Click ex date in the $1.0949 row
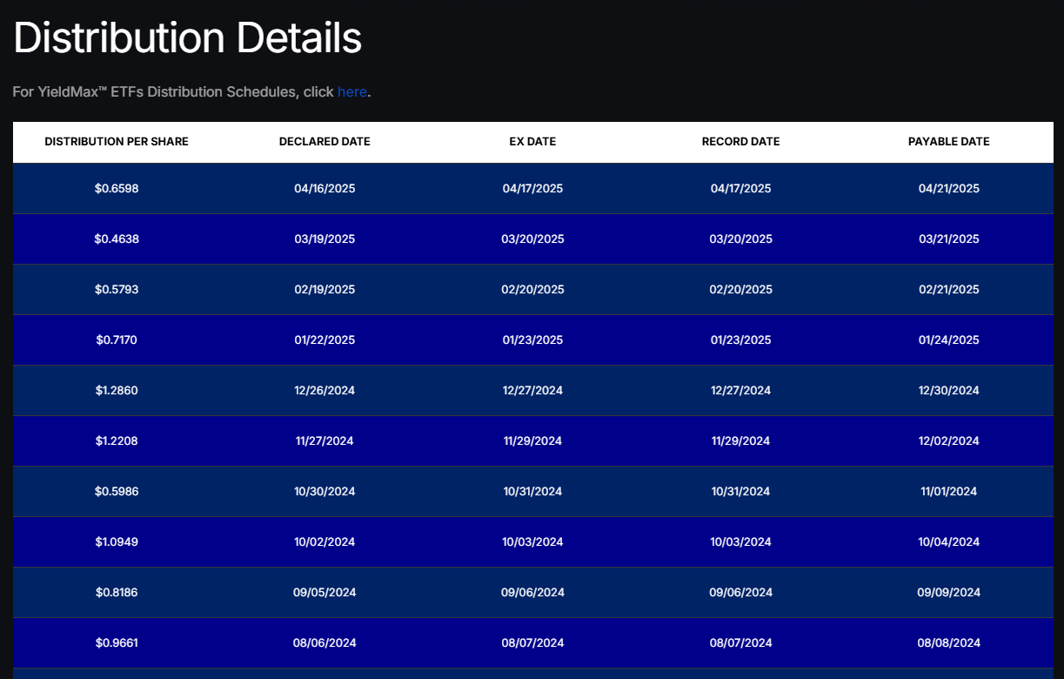Viewport: 1064px width, 679px height. point(532,541)
